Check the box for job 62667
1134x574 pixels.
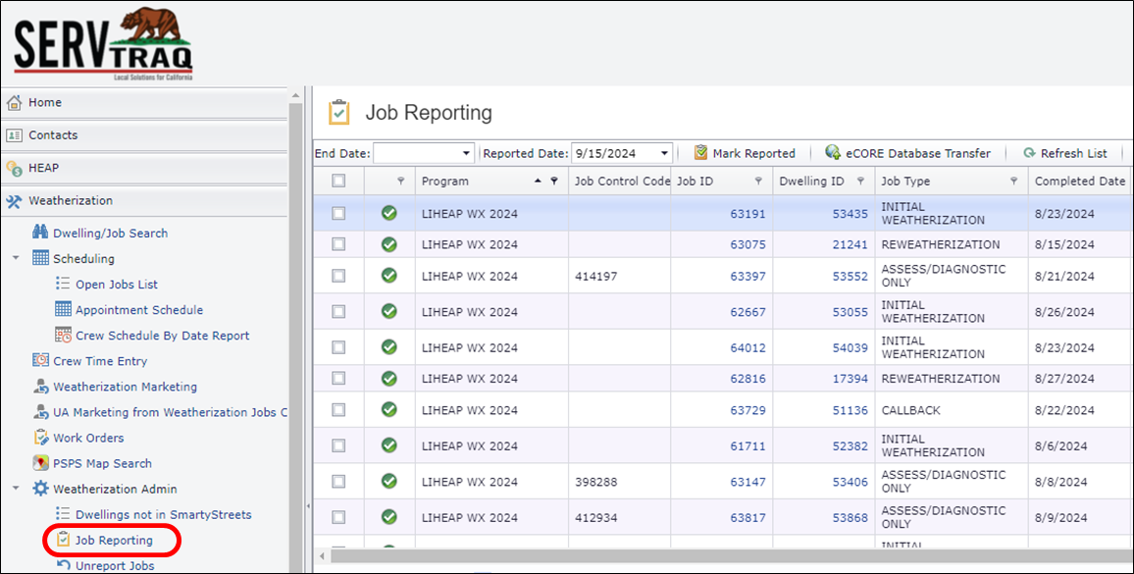click(338, 311)
